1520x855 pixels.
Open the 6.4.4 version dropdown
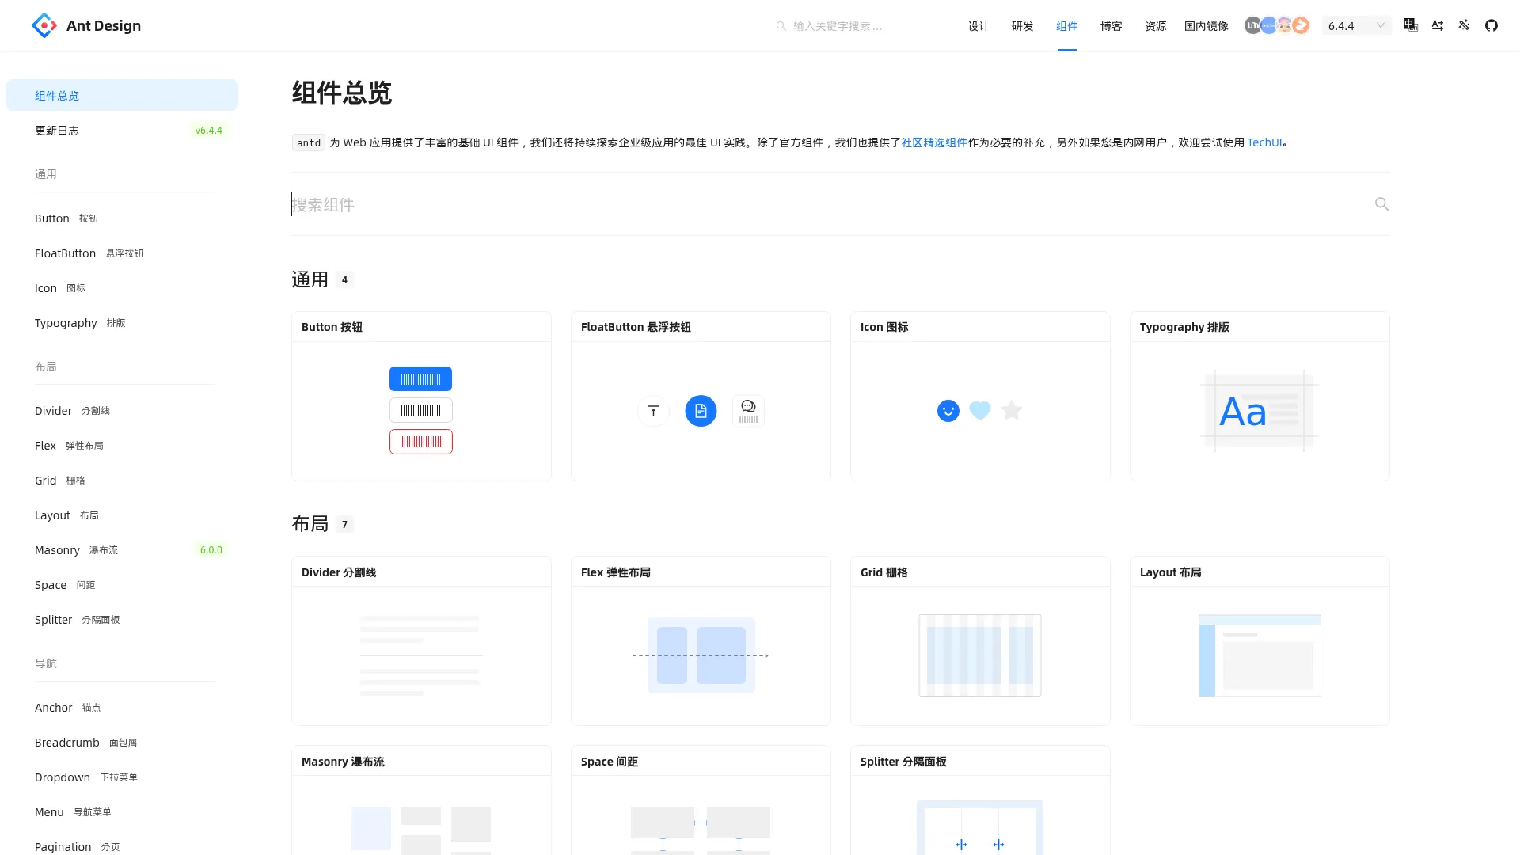(1356, 26)
